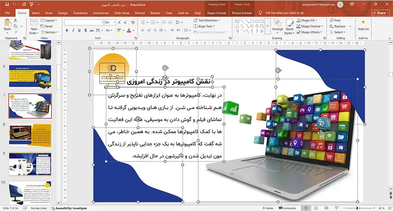Open the Animations tab
393x211 pixels.
pos(101,13)
